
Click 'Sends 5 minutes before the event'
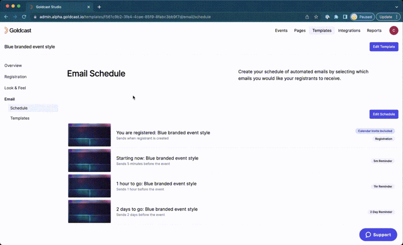pyautogui.click(x=143, y=163)
